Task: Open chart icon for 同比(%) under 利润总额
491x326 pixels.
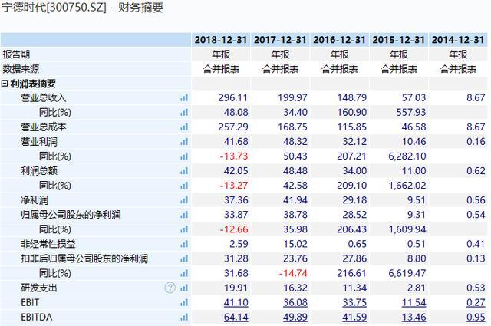Action: point(184,186)
